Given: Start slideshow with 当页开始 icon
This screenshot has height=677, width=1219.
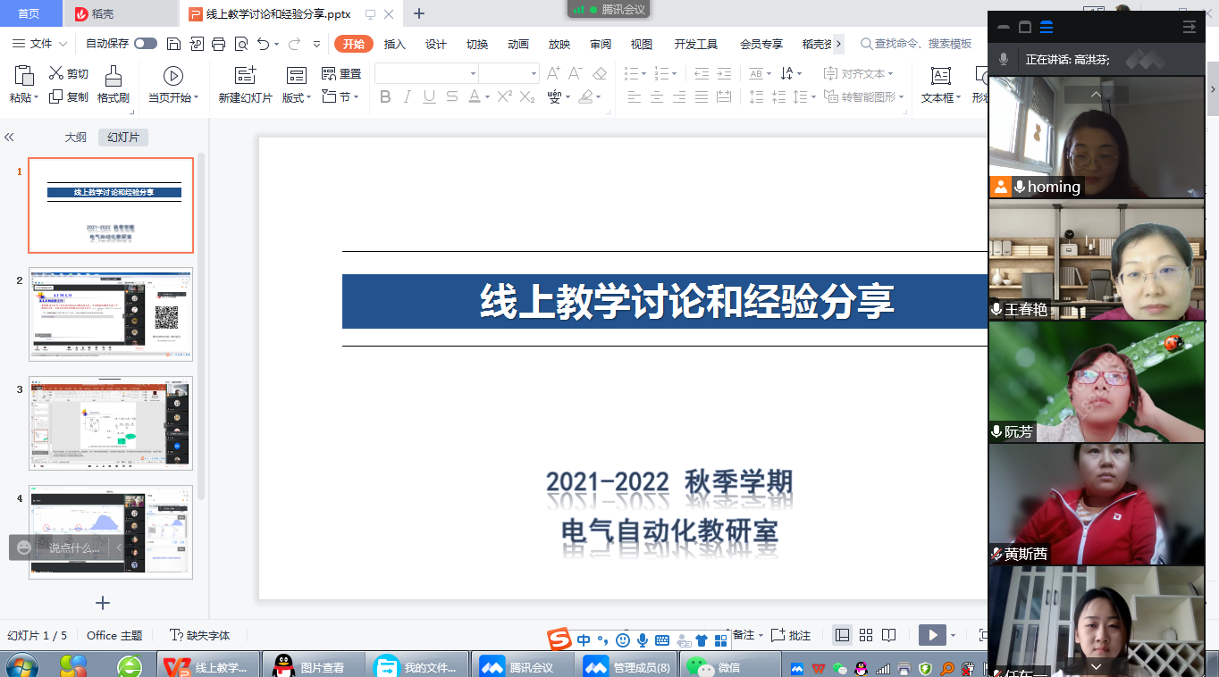Looking at the screenshot, I should click(x=173, y=76).
